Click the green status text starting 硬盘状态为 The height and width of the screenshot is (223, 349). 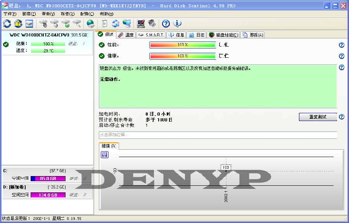(x=175, y=69)
